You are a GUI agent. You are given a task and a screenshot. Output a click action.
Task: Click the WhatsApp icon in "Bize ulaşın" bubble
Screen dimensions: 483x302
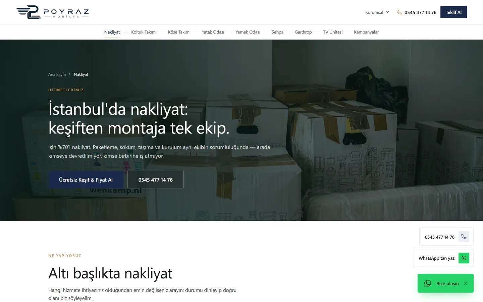point(428,283)
